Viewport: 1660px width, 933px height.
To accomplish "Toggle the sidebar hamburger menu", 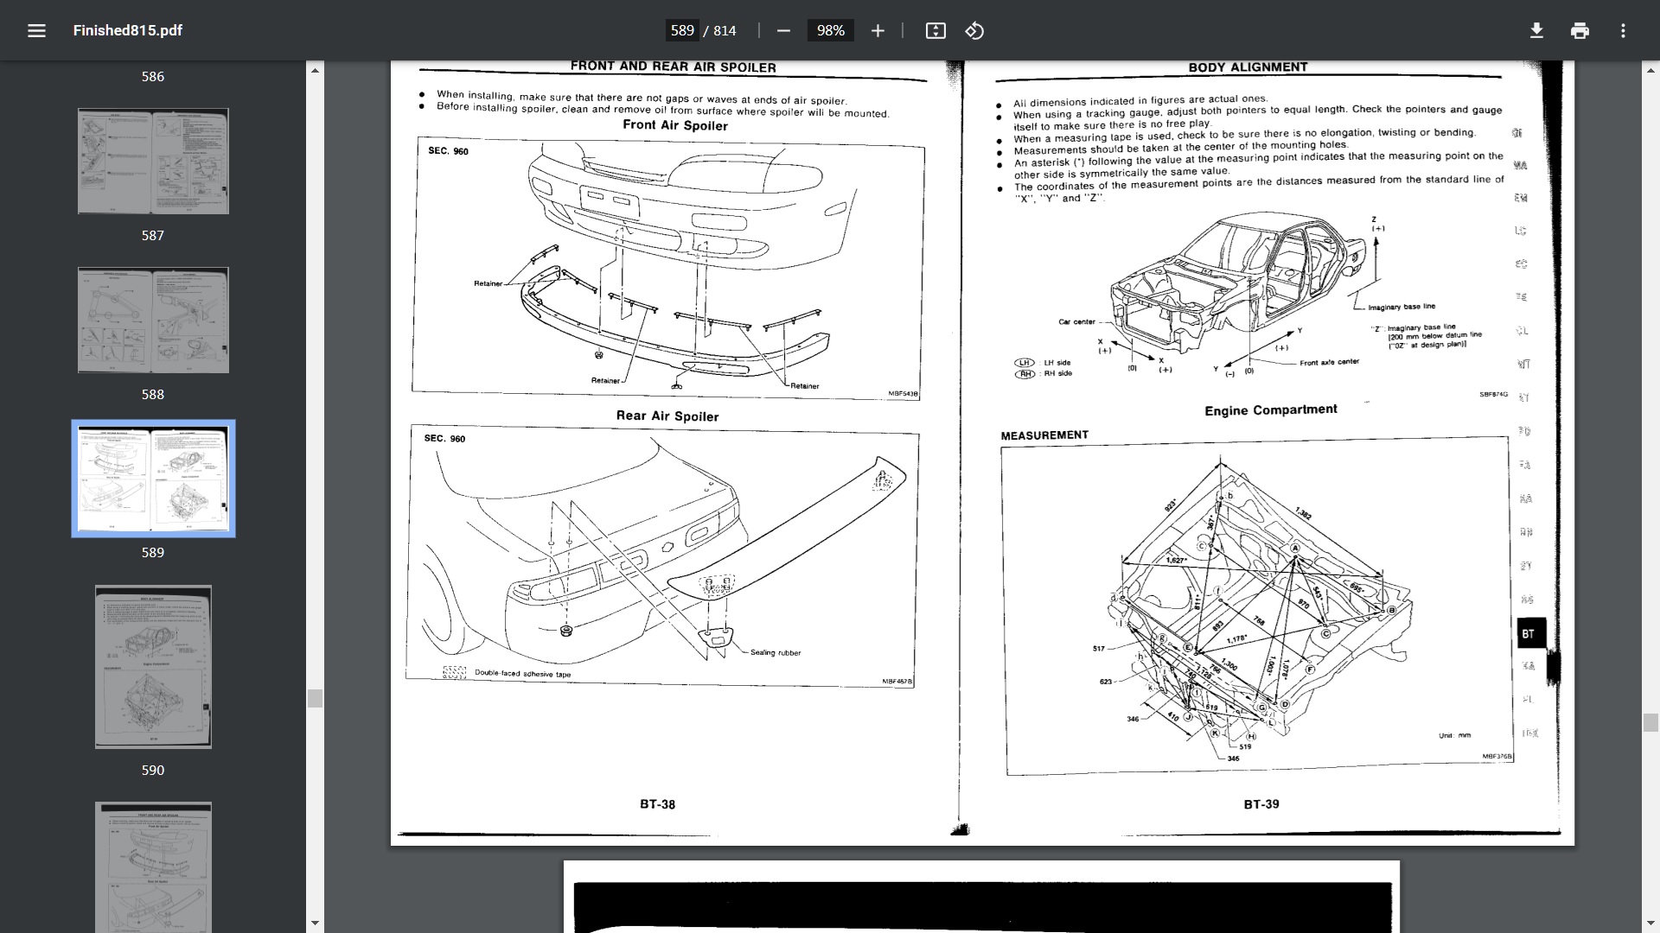I will tap(36, 30).
